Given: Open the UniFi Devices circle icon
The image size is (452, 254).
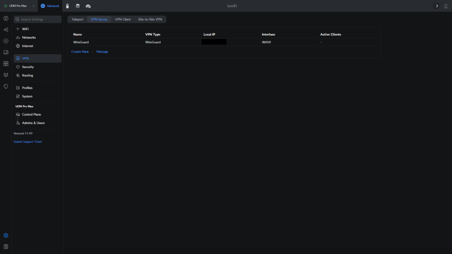Looking at the screenshot, I should pyautogui.click(x=6, y=41).
